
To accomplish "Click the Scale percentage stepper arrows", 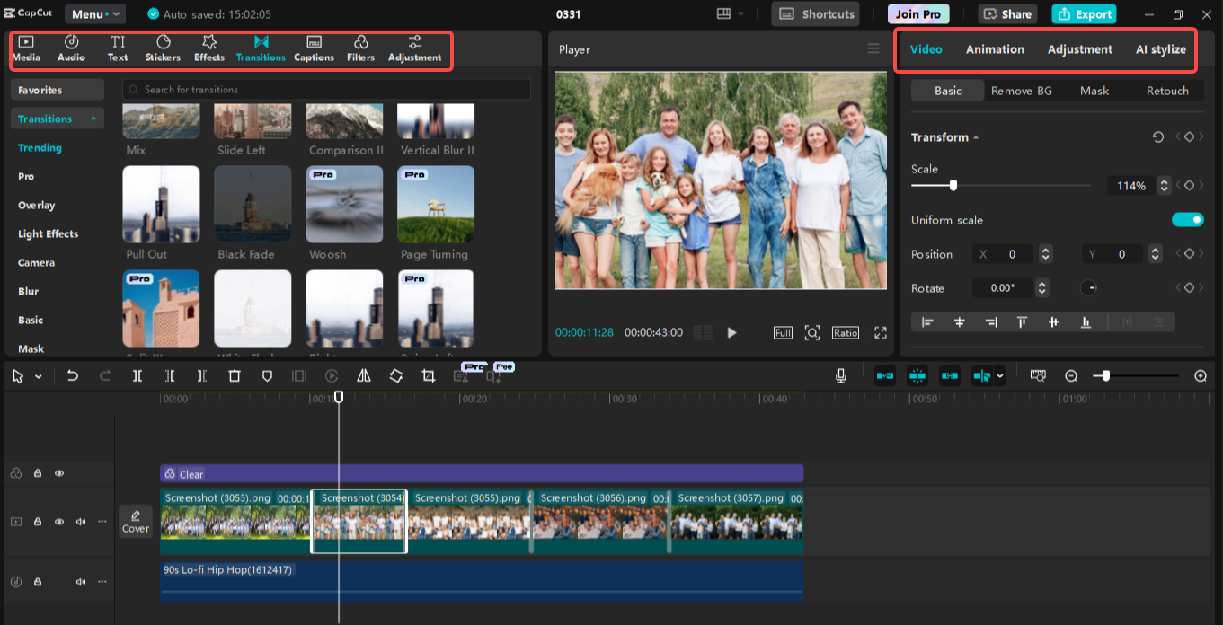I will point(1165,186).
